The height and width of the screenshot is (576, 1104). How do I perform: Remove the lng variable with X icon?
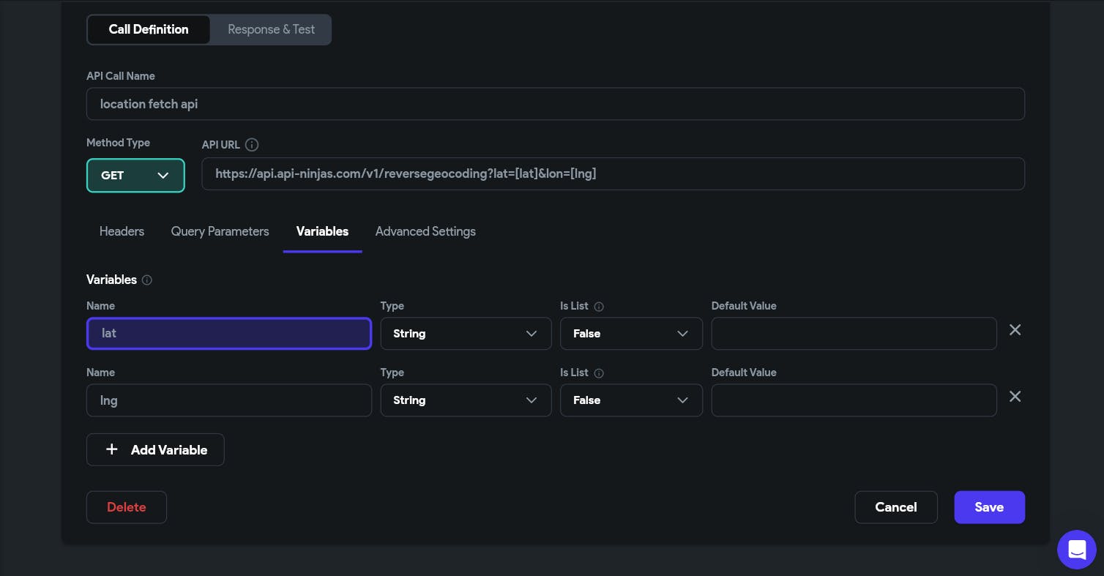click(1015, 397)
